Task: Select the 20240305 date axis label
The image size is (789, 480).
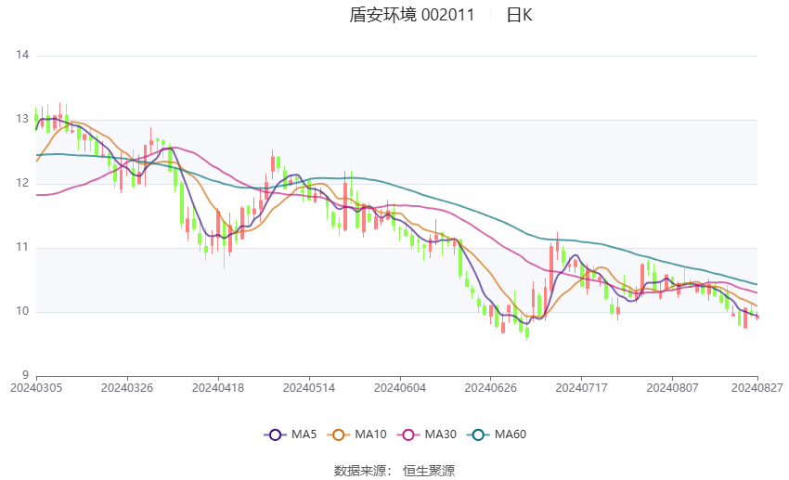Action: click(36, 388)
